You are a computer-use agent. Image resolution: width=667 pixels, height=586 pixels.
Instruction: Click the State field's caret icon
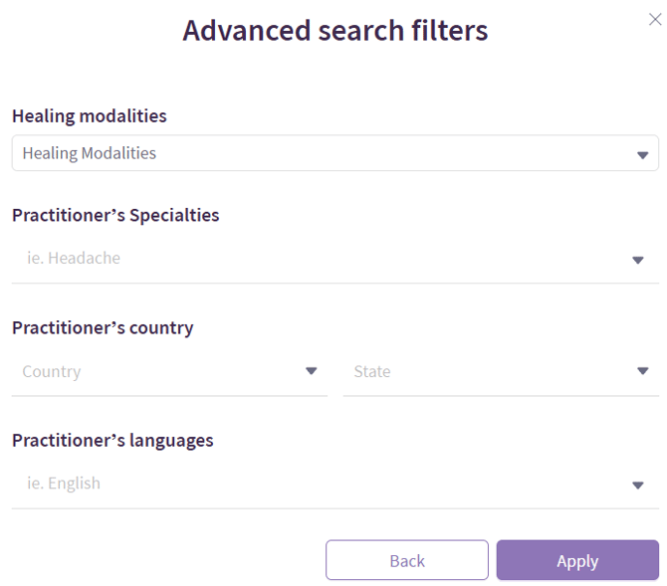642,371
